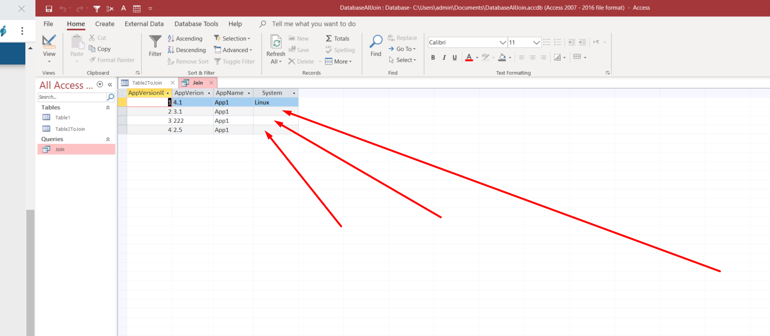Image resolution: width=770 pixels, height=336 pixels.
Task: Open the Help tab
Action: coord(235,24)
